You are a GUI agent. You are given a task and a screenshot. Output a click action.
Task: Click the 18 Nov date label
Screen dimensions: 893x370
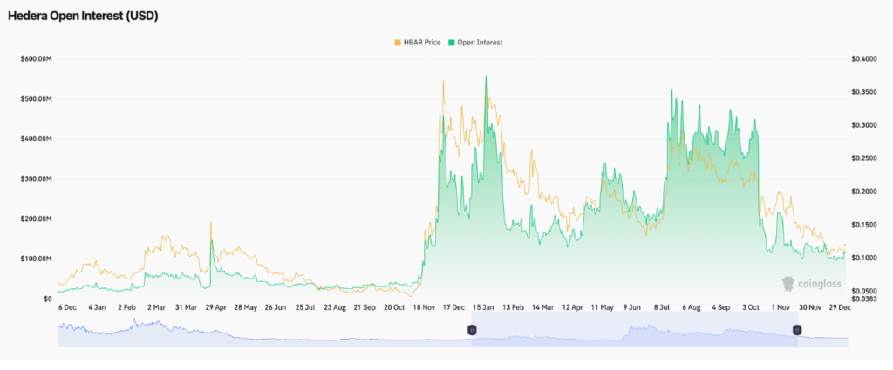pos(425,307)
